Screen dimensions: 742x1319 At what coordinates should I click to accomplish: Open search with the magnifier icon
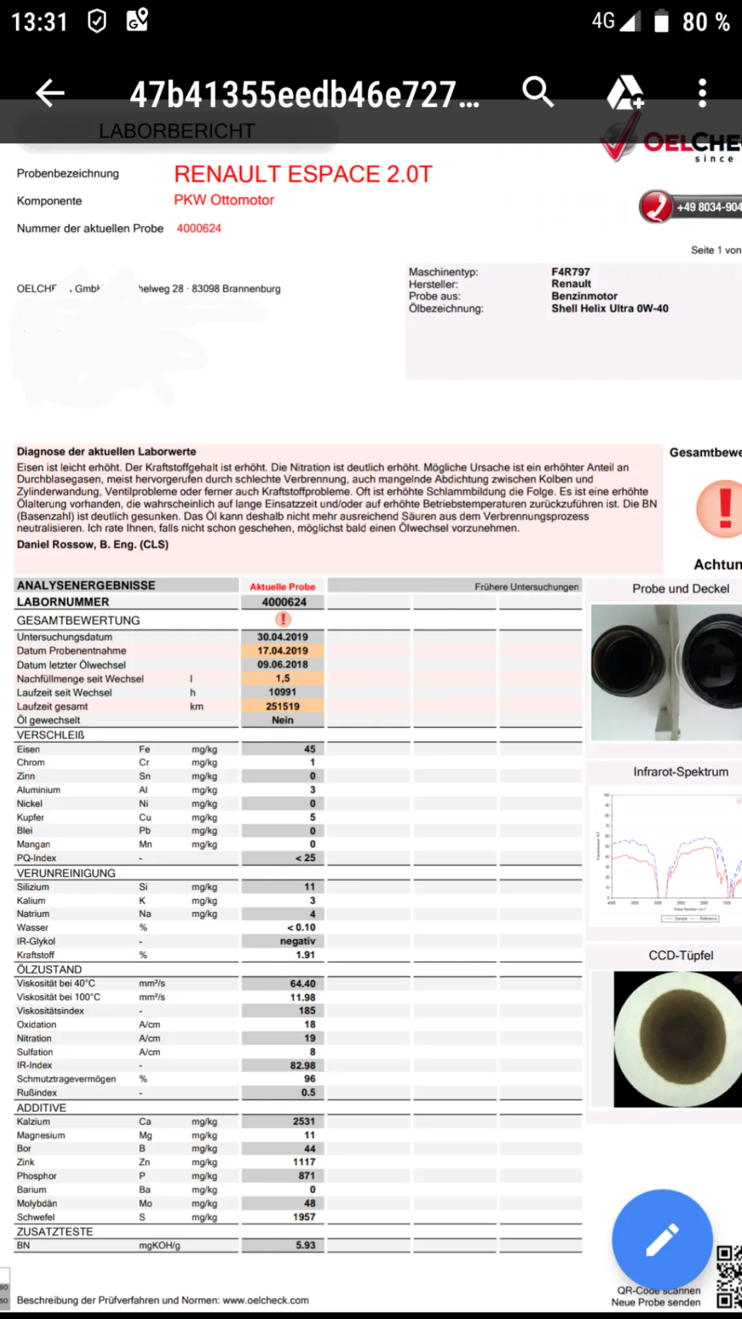click(x=538, y=92)
